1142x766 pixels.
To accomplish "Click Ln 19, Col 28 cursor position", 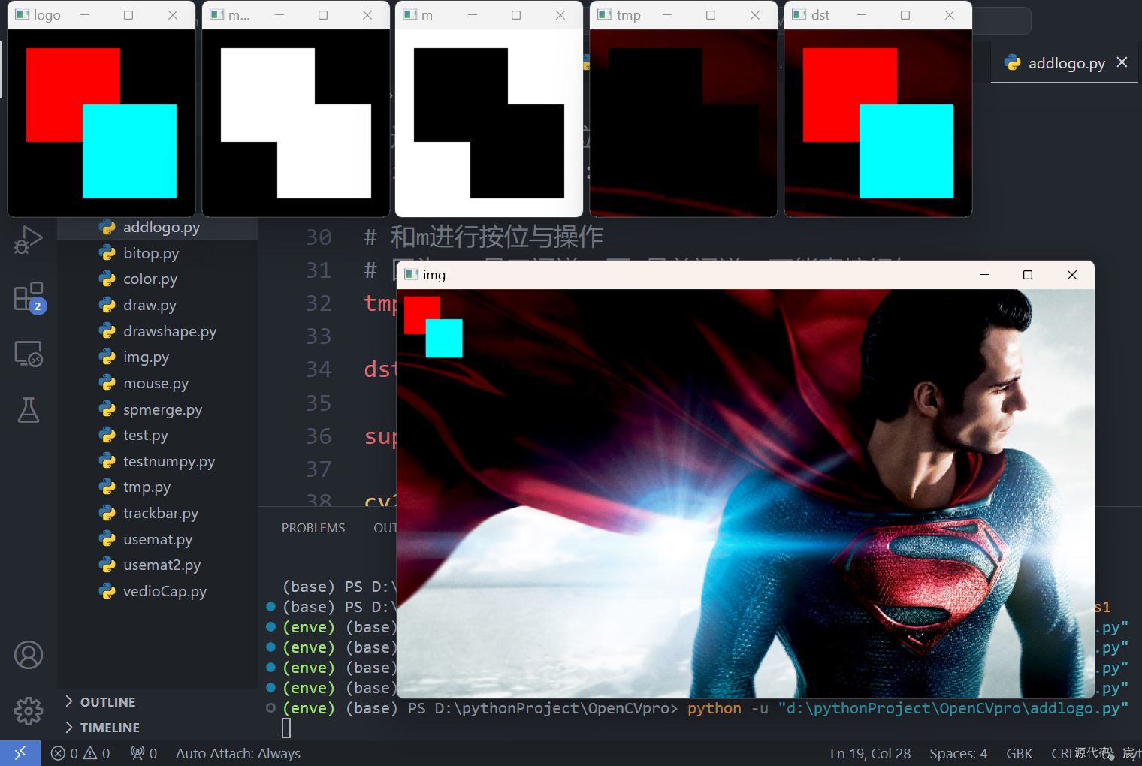I will click(870, 753).
